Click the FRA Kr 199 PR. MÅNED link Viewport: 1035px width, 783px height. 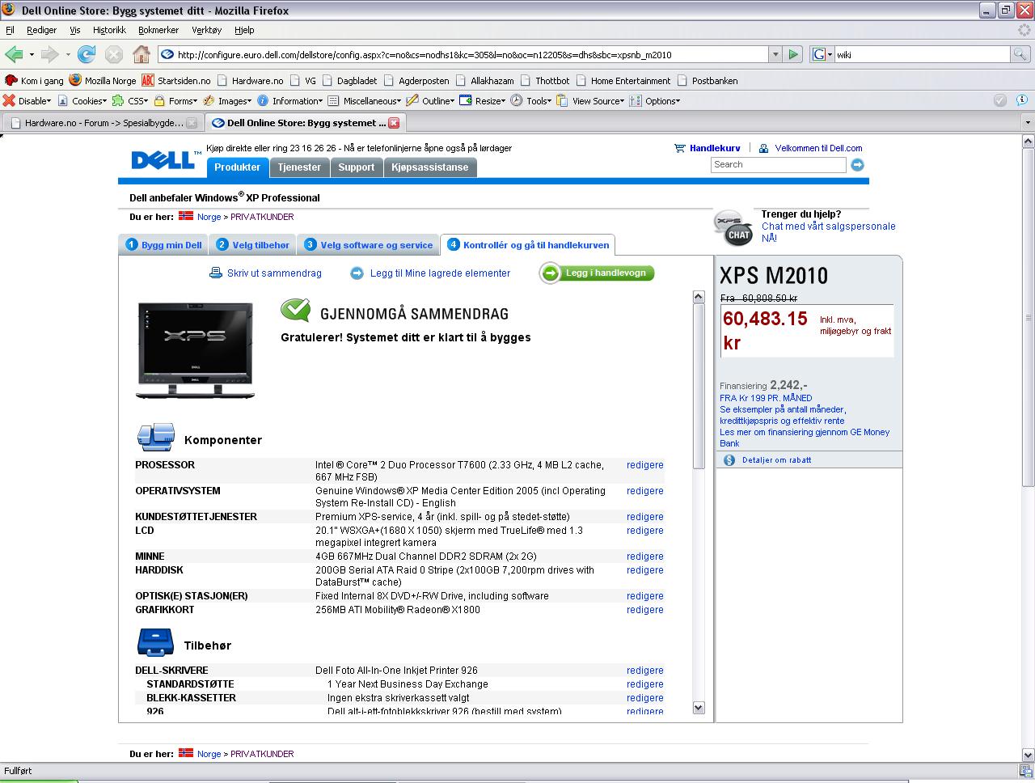(766, 398)
